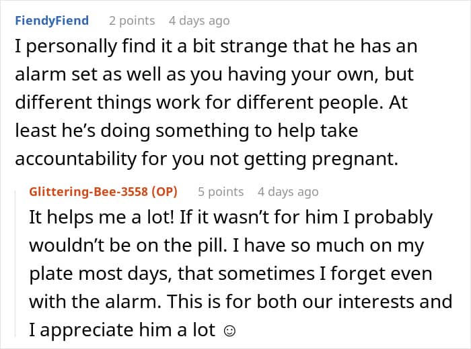471x349 pixels.
Task: Click the (OP) label
Action: pos(162,191)
